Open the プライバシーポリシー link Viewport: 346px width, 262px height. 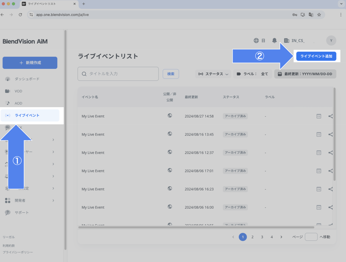coord(18,252)
